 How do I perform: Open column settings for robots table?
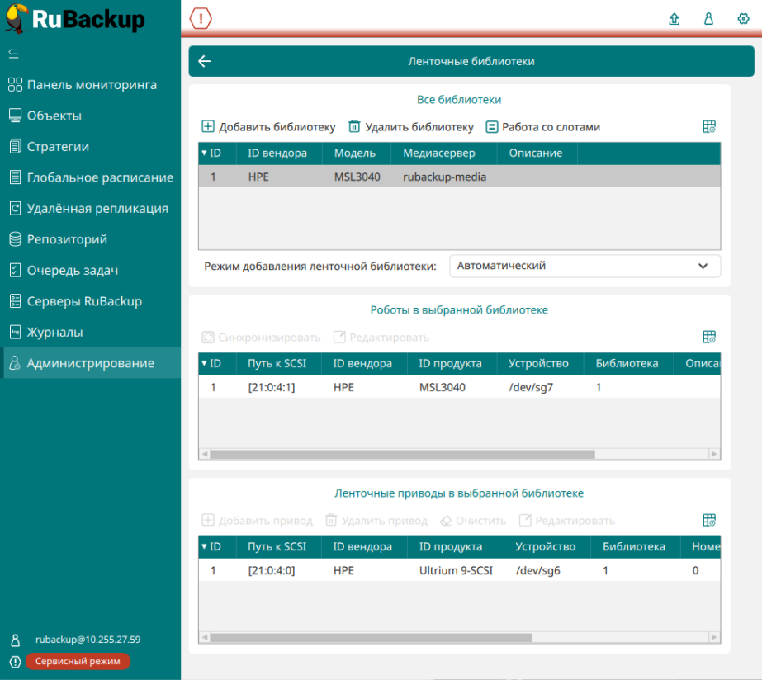(708, 337)
